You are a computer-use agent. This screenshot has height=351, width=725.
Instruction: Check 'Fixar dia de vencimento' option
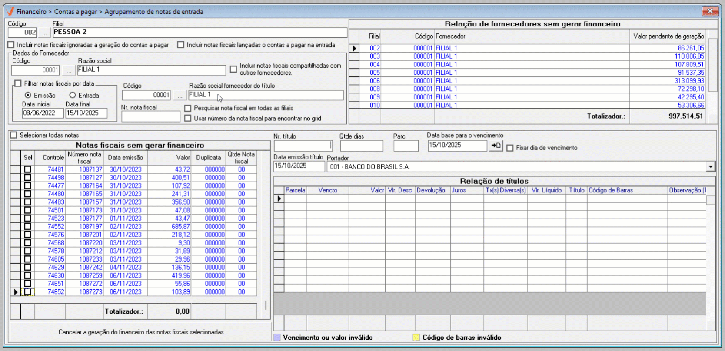510,148
